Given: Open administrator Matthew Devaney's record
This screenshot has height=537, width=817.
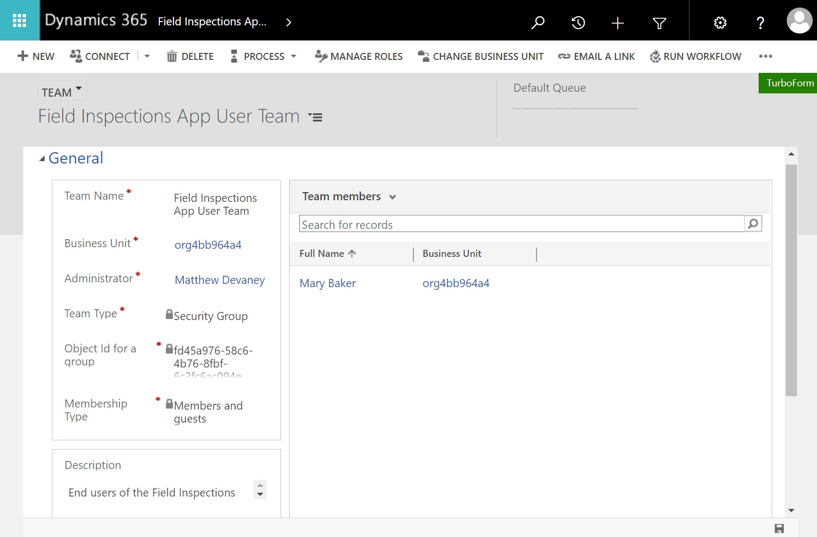Looking at the screenshot, I should 219,280.
